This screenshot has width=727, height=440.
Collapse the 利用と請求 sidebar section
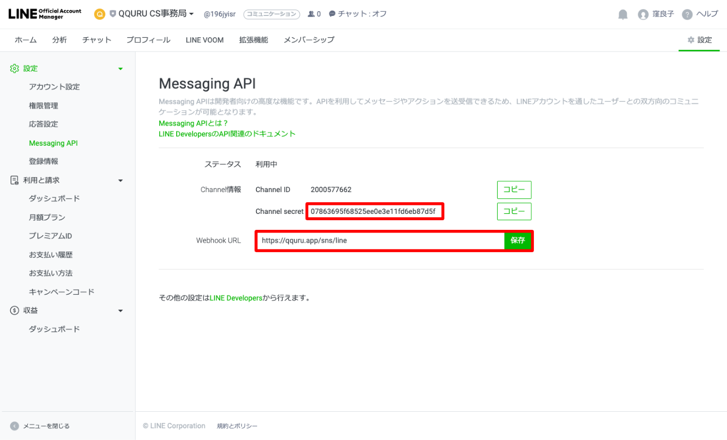click(120, 180)
